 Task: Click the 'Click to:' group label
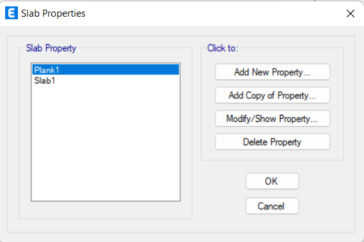(222, 48)
